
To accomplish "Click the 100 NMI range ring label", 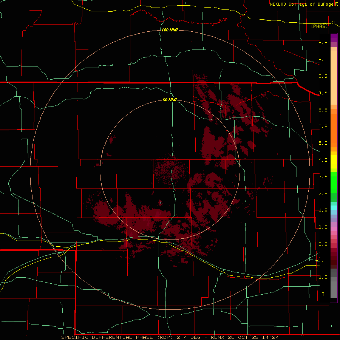I will click(x=170, y=30).
